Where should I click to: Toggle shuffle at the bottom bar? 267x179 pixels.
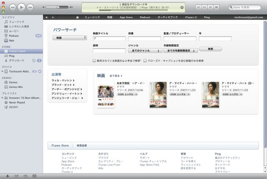click(x=16, y=176)
